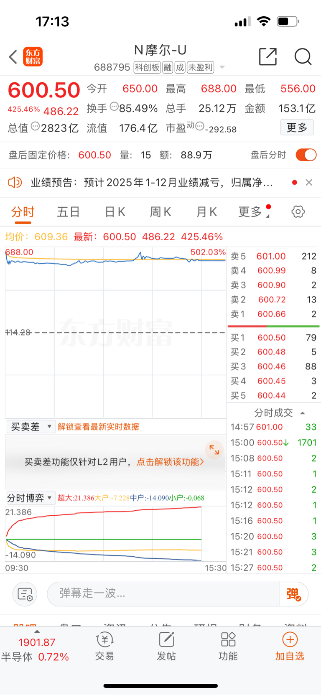Image resolution: width=321 pixels, height=695 pixels.
Task: Switch to the 日K tab
Action: tap(115, 212)
